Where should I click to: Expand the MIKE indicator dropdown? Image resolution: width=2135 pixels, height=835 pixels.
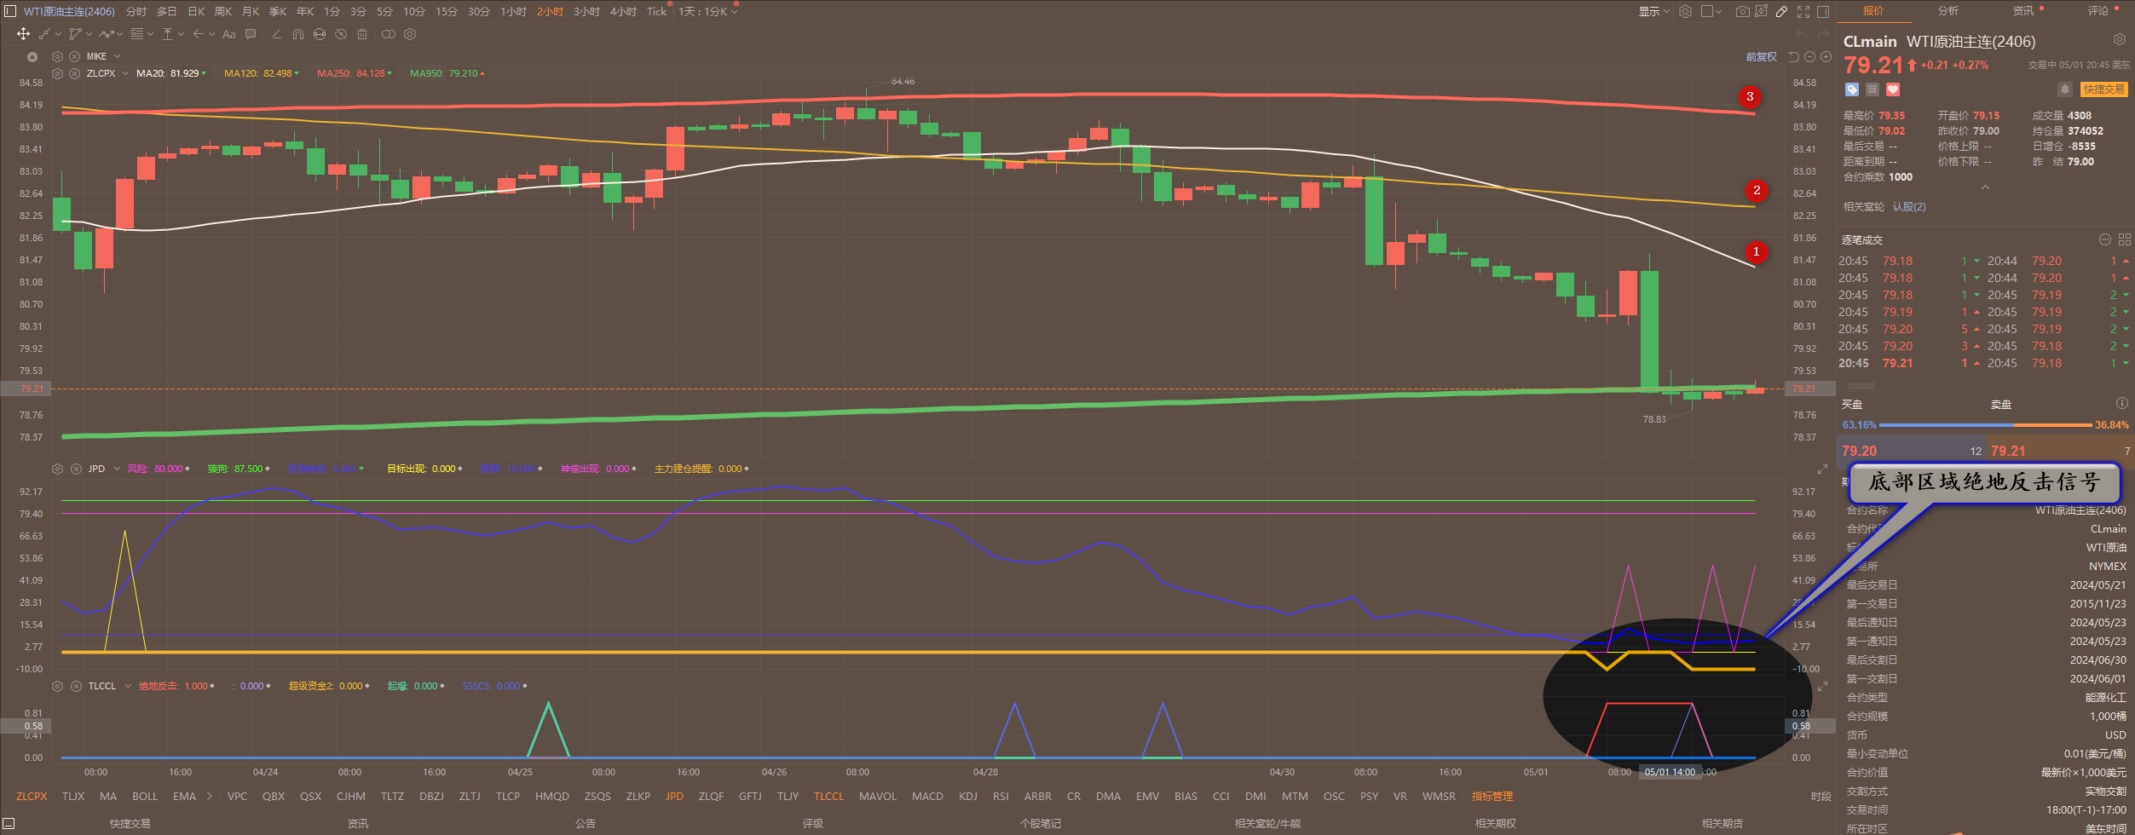click(117, 56)
